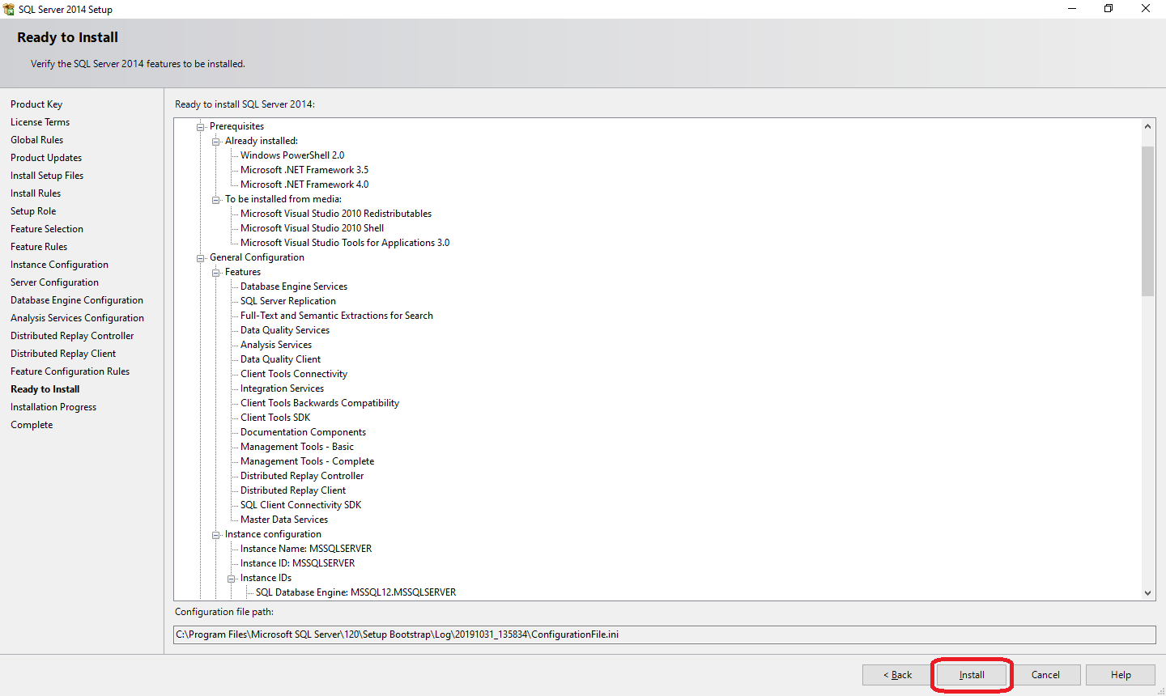Select Product Key step in sidebar
Screen dimensions: 1166x696
point(36,104)
